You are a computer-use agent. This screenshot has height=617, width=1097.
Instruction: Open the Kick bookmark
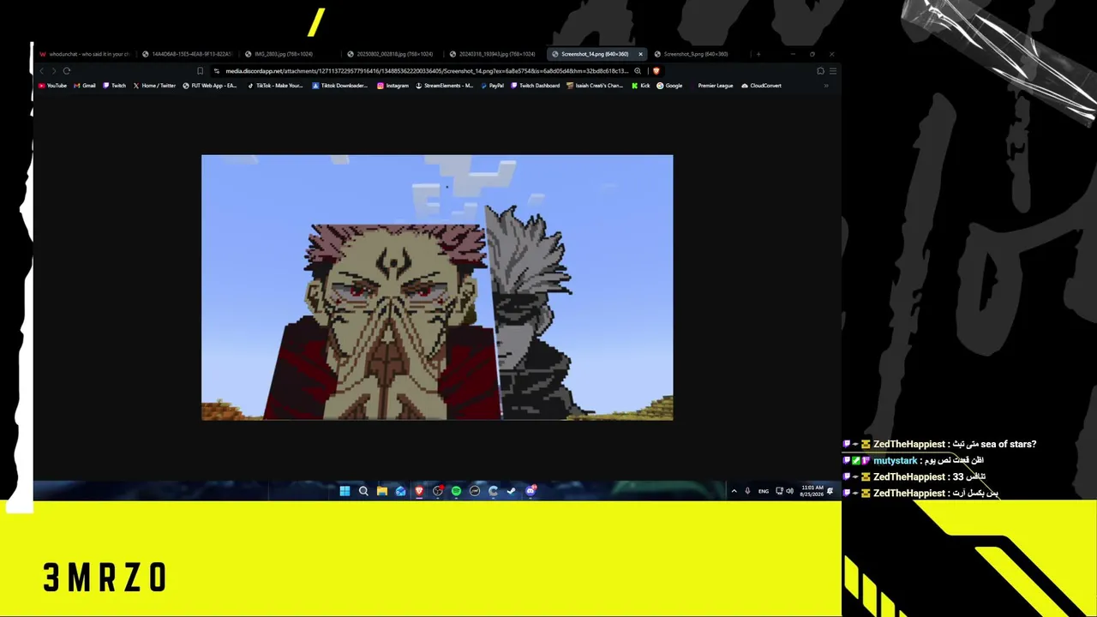point(641,86)
